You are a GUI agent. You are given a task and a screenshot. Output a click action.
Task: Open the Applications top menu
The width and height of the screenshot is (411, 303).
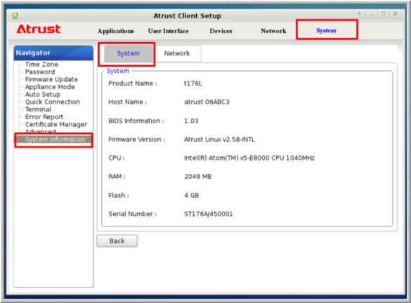tap(116, 31)
